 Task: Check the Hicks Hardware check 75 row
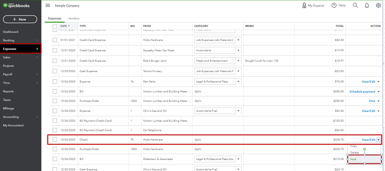(55, 139)
